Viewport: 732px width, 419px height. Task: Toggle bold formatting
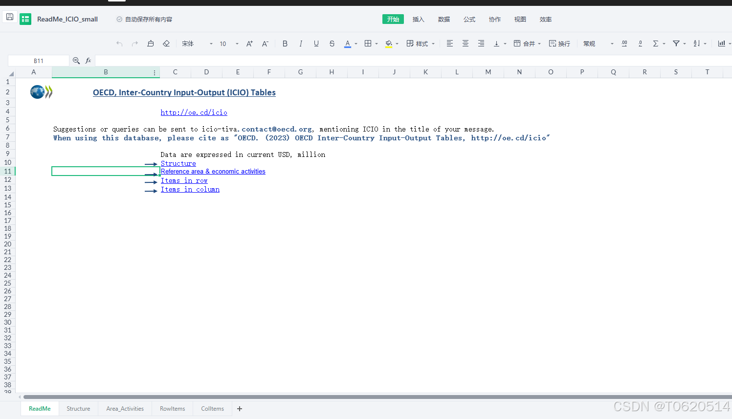(285, 44)
